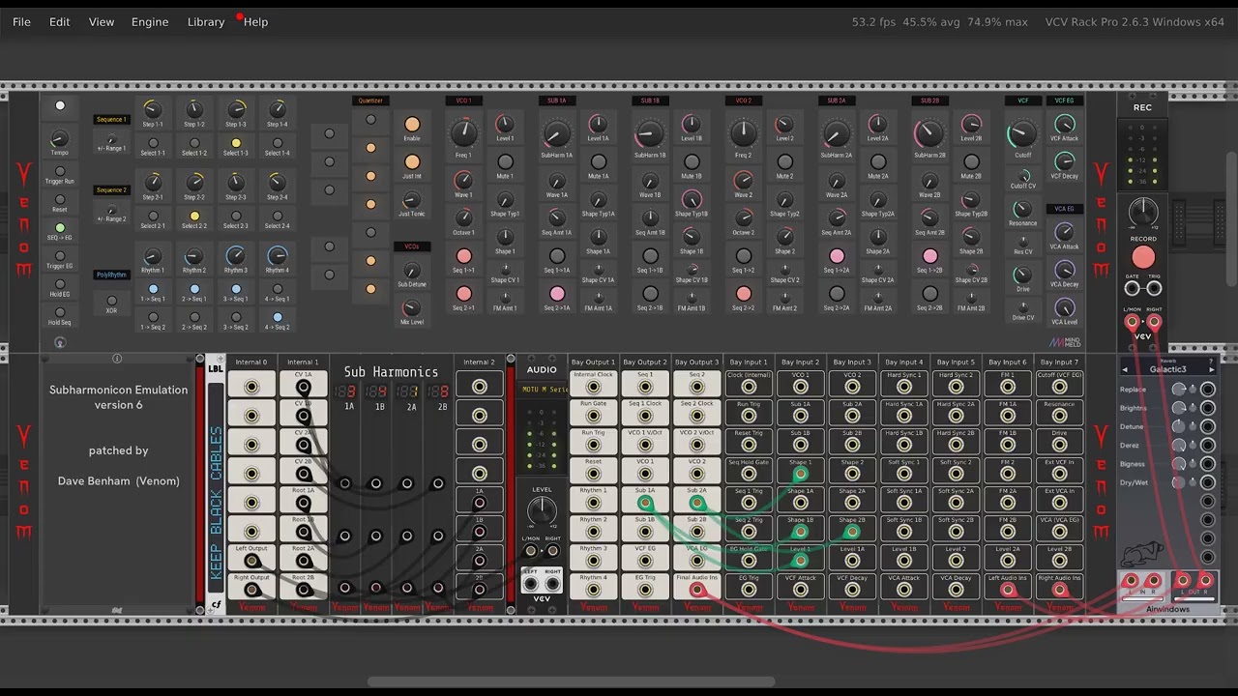Click the Galactic3 help question mark
This screenshot has width=1238, height=696.
(1211, 362)
